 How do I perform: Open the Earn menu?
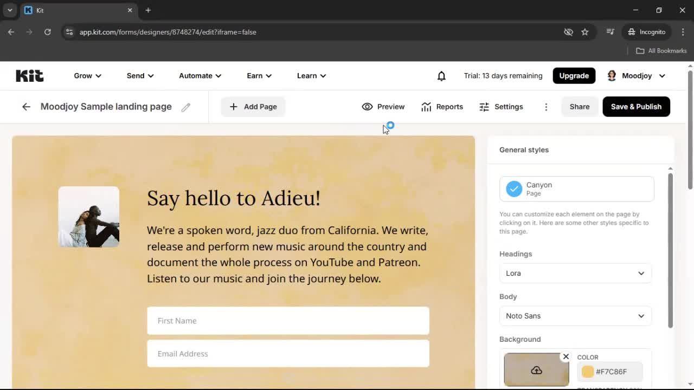click(259, 76)
